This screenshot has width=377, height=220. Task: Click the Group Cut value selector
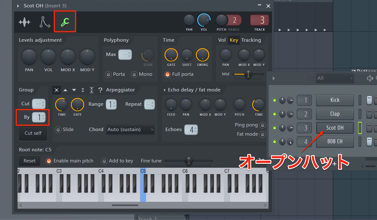point(39,103)
